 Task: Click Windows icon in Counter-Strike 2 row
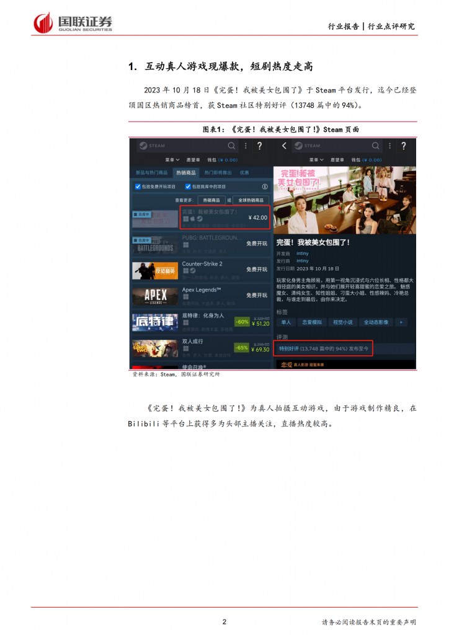click(185, 270)
